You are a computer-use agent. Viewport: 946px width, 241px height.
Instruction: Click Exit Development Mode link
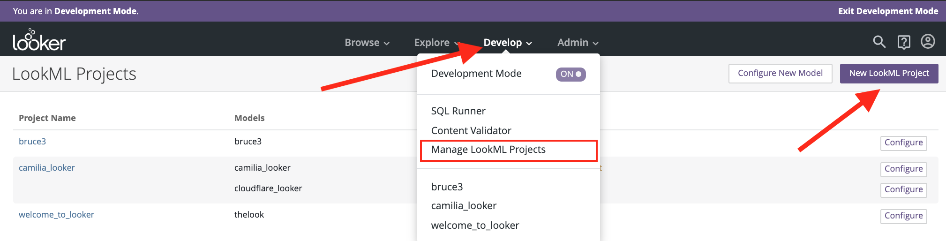pos(888,11)
